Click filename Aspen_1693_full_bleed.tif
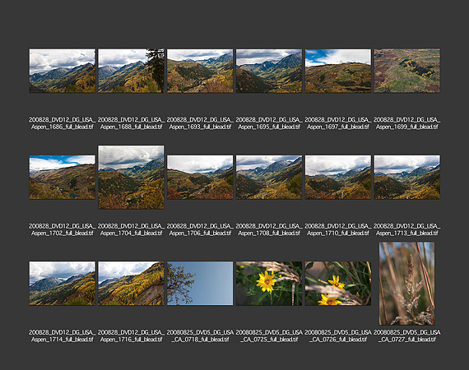This screenshot has height=370, width=469. click(200, 123)
